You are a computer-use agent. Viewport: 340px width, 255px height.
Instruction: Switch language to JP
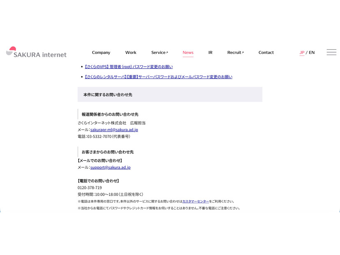pyautogui.click(x=302, y=52)
